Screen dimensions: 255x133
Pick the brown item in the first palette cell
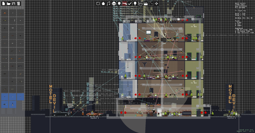pos(5,13)
